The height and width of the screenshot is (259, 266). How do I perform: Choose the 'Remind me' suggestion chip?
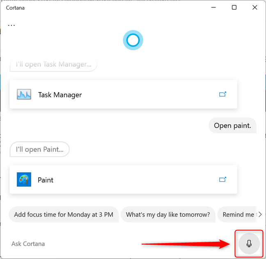(238, 214)
